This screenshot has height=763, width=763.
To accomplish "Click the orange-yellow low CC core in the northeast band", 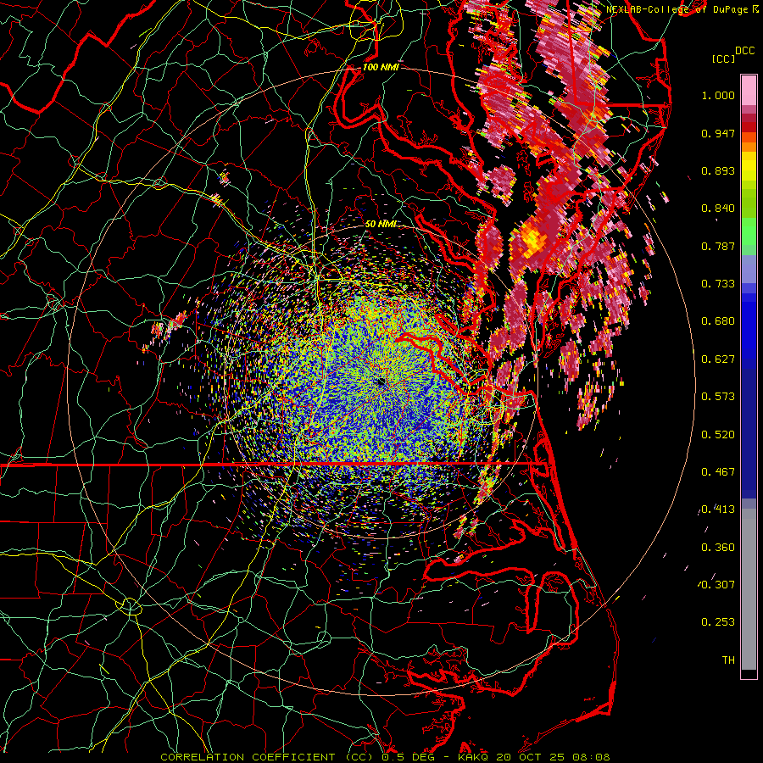I will point(532,241).
